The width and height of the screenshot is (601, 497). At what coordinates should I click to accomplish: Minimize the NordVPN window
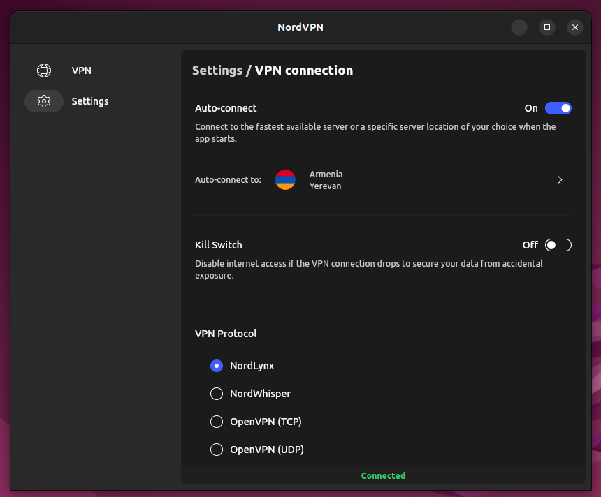pyautogui.click(x=519, y=27)
